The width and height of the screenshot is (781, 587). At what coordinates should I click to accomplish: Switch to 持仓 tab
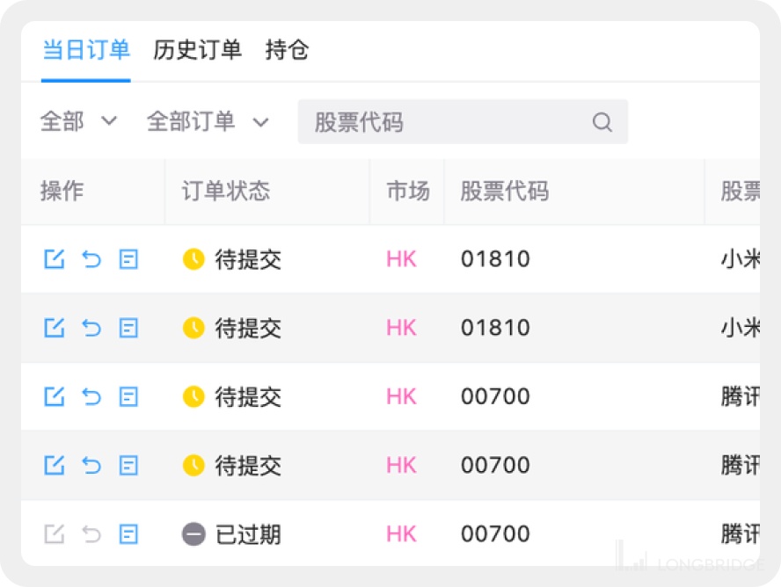[x=287, y=50]
